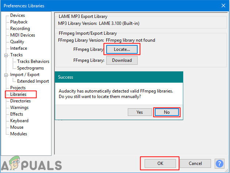The height and width of the screenshot is (173, 230).
Task: Open Tracks Behaviors settings
Action: [x=33, y=61]
